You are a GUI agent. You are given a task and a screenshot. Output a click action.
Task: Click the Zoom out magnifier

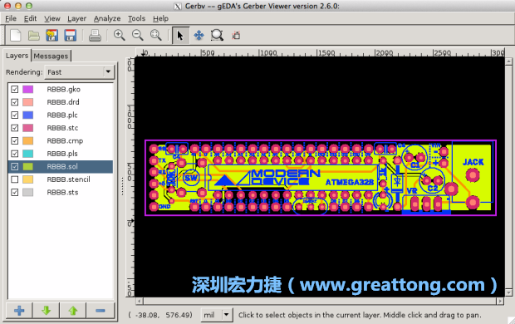pos(137,35)
